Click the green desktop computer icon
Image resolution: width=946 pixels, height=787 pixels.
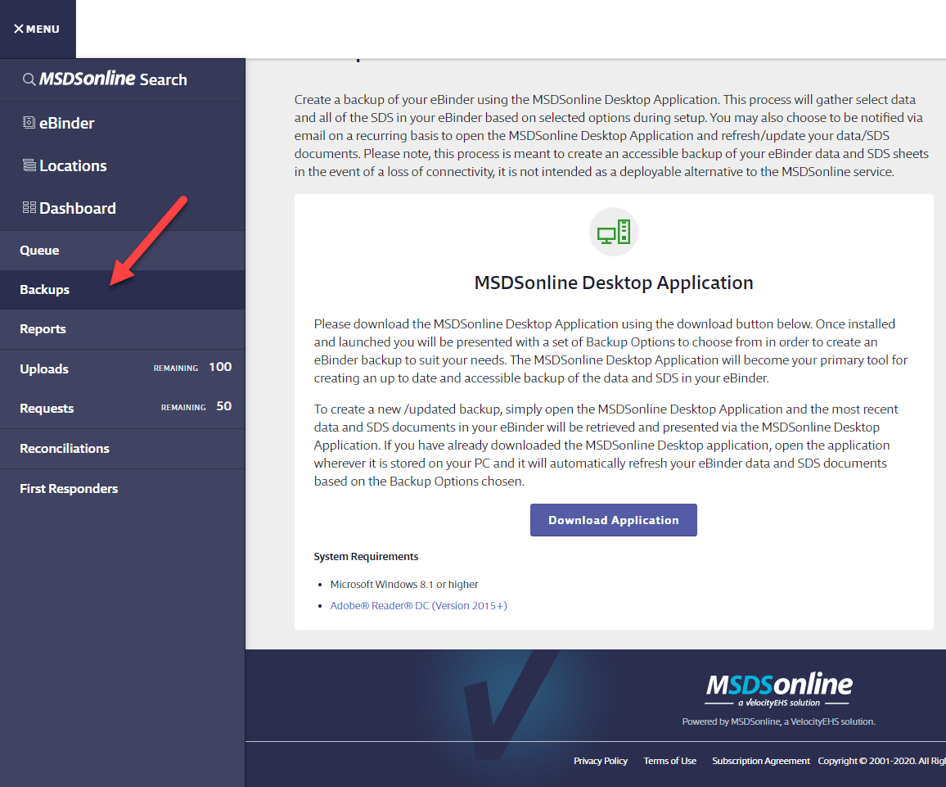[614, 232]
